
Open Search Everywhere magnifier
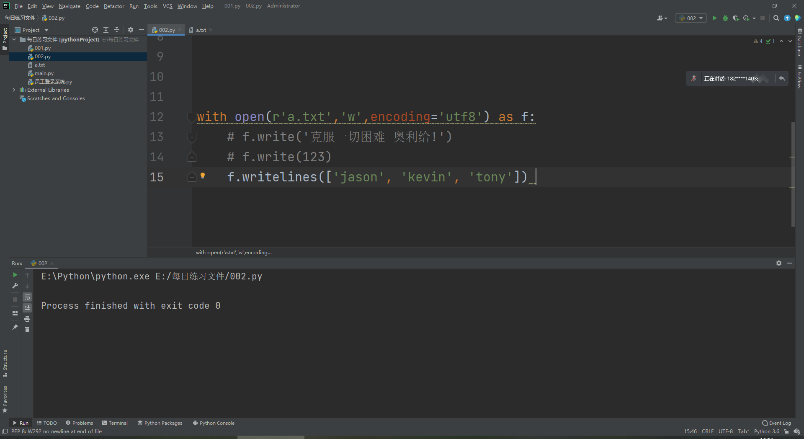776,18
